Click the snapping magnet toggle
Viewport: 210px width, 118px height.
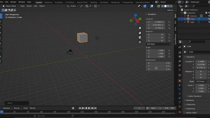87,6
